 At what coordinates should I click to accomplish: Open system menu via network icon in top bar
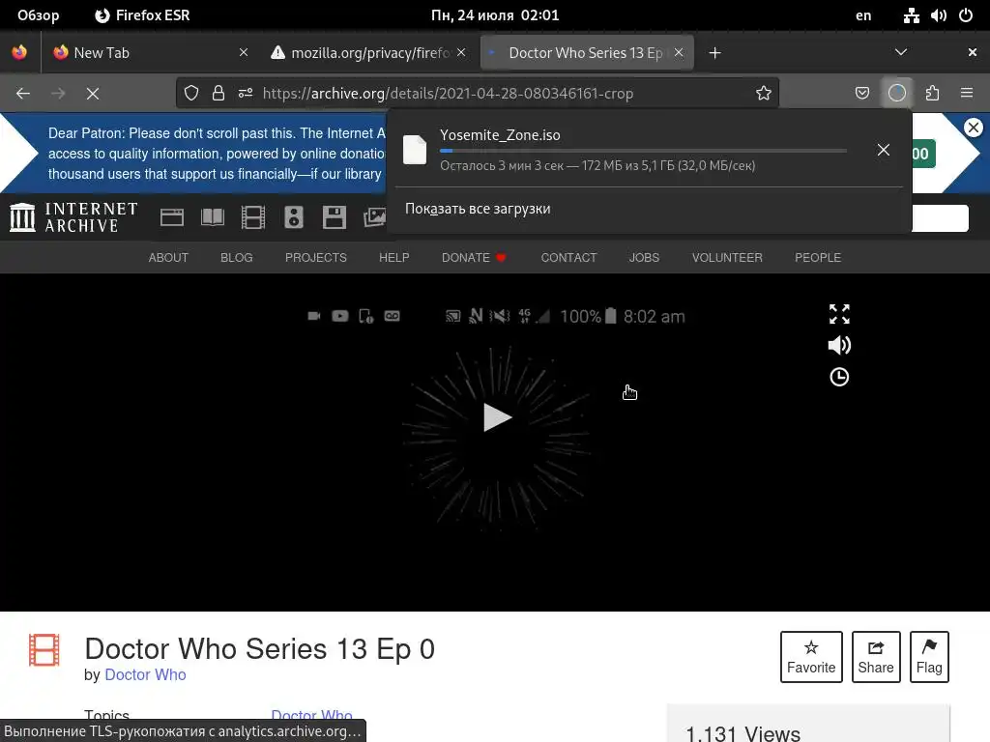[x=911, y=15]
